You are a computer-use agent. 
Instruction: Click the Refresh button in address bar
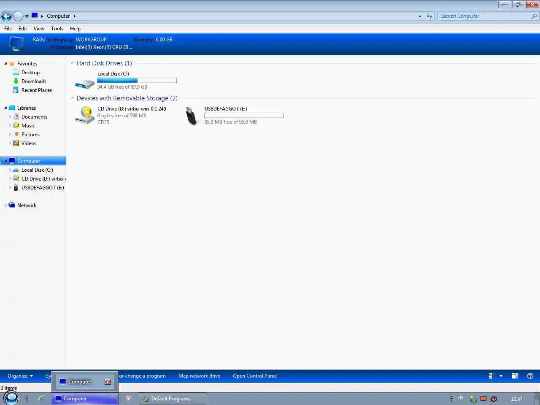tap(429, 16)
